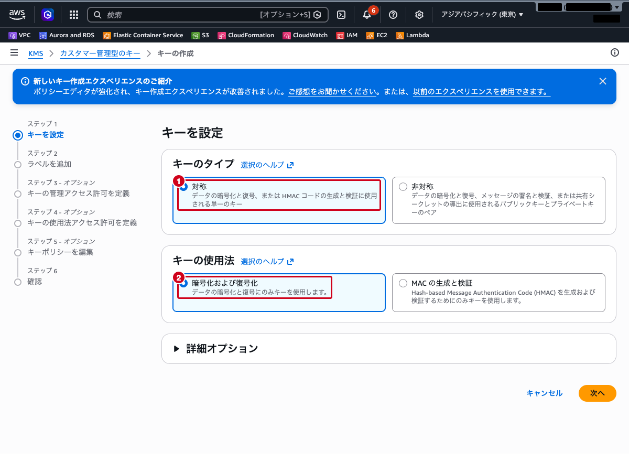Select step 4 キーの使用法アクセス許可を定義
This screenshot has width=629, height=472.
[x=82, y=223]
